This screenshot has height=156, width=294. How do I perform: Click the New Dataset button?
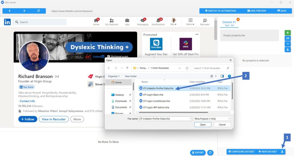click(x=268, y=152)
